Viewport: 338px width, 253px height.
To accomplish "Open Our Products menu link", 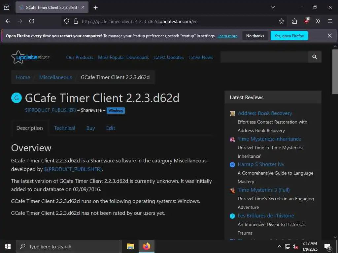I will point(80,57).
